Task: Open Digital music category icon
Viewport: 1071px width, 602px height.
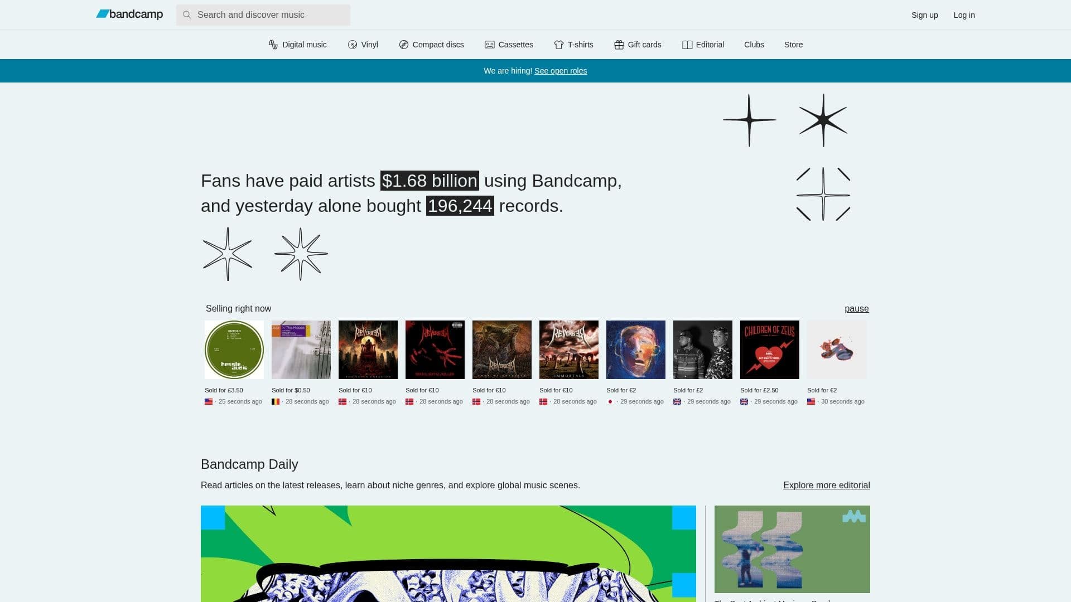Action: pos(273,45)
